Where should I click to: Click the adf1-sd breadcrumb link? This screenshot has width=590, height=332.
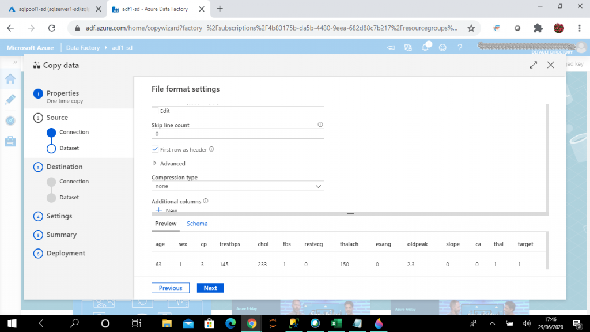click(x=122, y=48)
